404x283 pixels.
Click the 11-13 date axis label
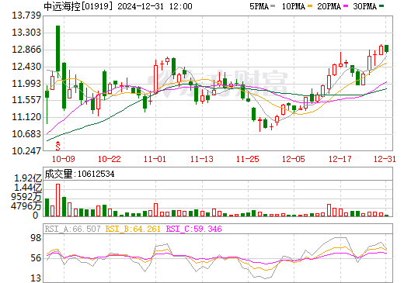[202, 159]
